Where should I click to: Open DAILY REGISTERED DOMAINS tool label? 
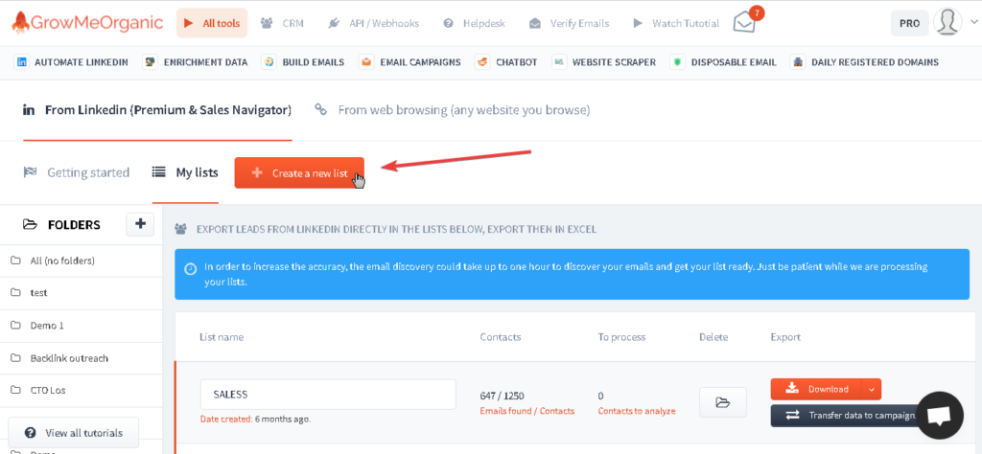tap(875, 62)
